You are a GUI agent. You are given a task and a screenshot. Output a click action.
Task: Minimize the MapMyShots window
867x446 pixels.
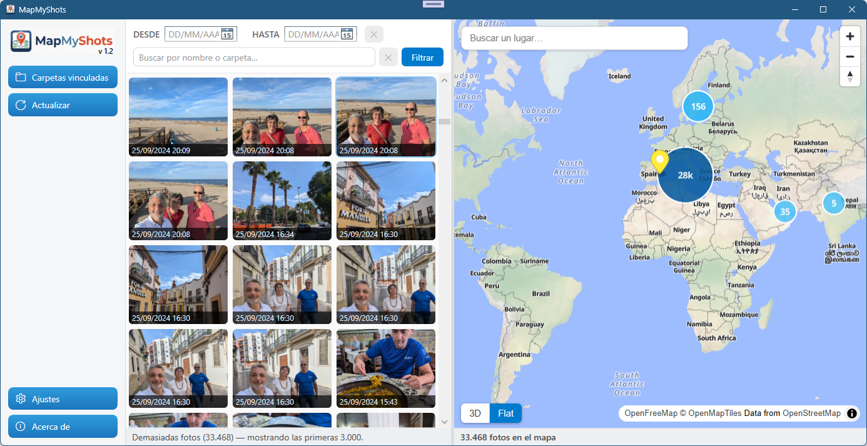click(x=795, y=9)
